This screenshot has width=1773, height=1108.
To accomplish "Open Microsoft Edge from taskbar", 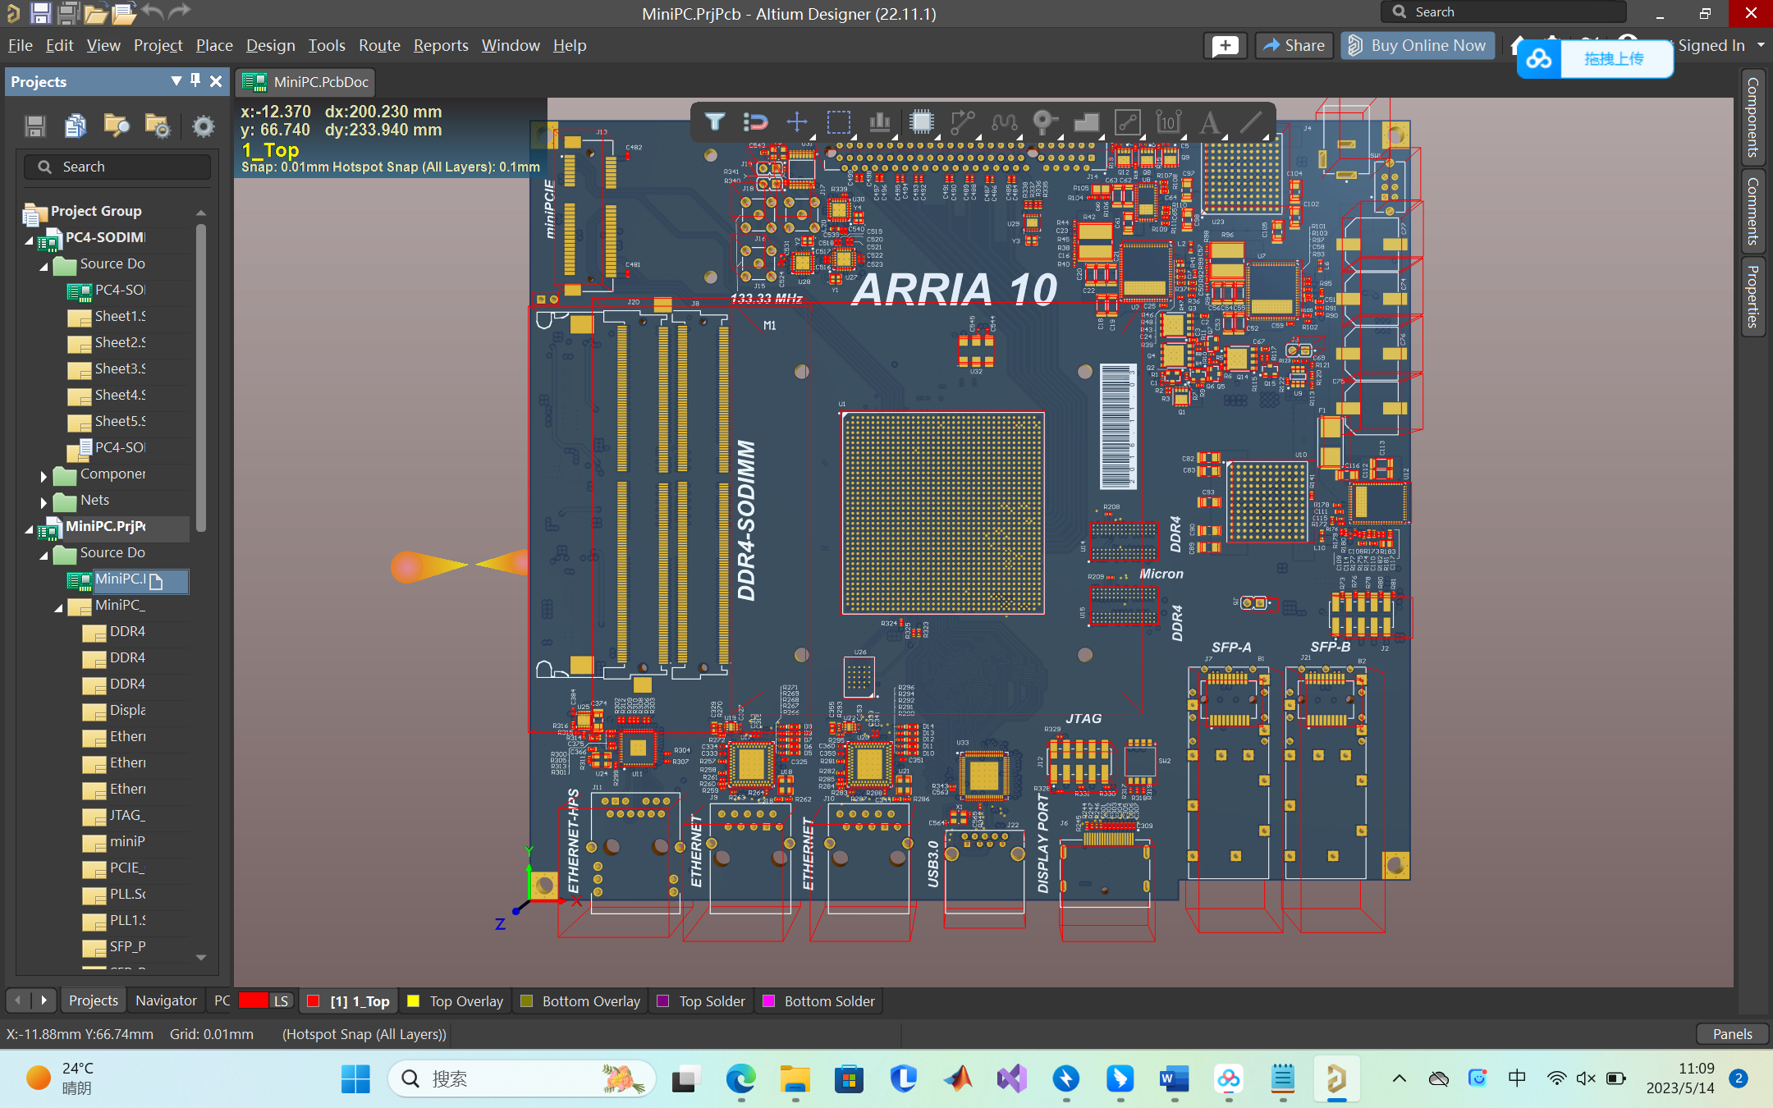I will 740,1078.
